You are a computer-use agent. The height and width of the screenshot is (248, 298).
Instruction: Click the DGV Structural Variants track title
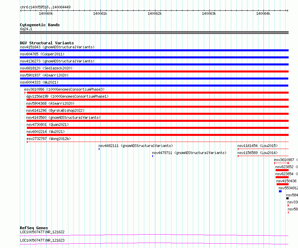(47, 43)
